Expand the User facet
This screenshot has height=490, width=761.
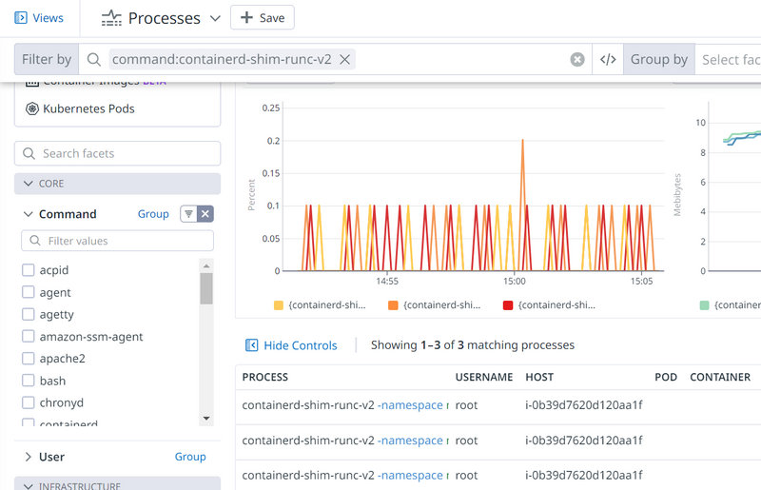(29, 457)
